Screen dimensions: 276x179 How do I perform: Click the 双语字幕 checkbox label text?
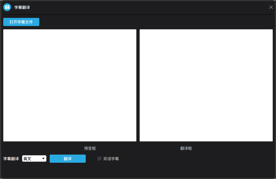[x=111, y=159]
